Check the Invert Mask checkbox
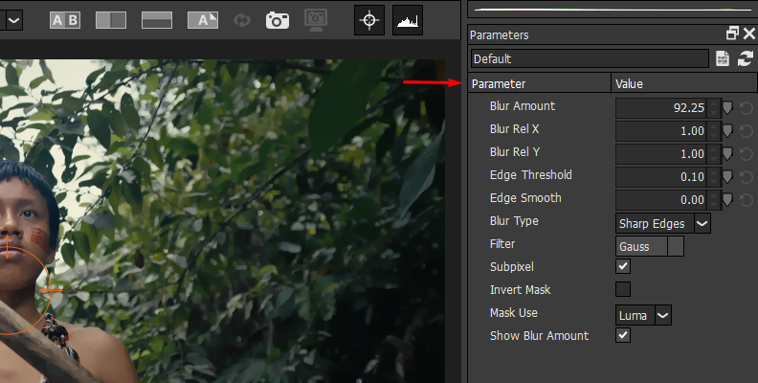This screenshot has width=758, height=383. (623, 289)
